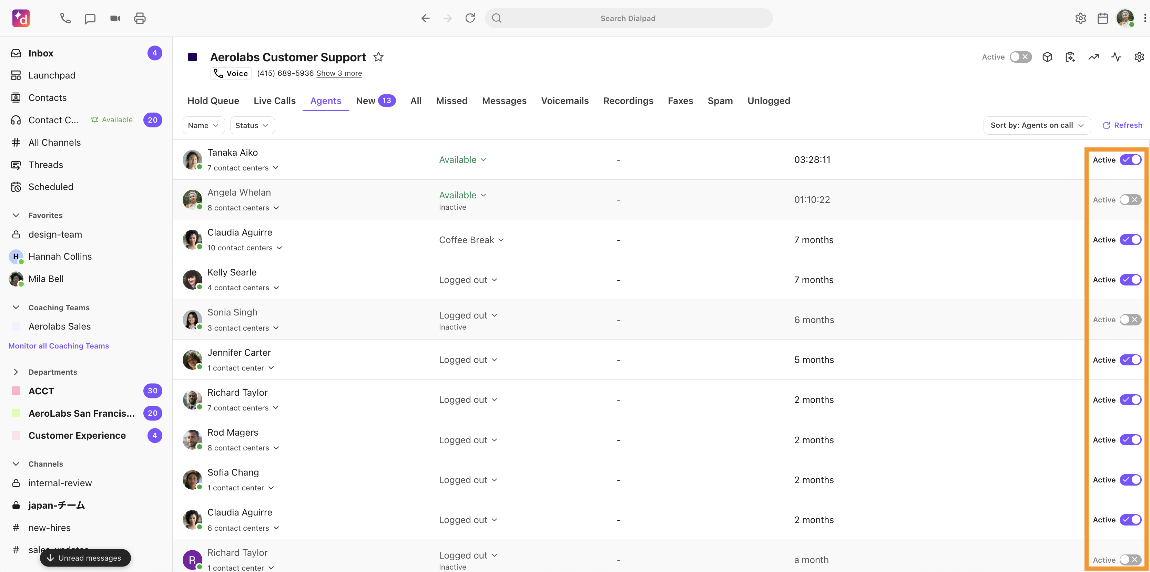Viewport: 1150px width, 572px height.
Task: Open Sort by Agents on call dropdown
Action: pyautogui.click(x=1037, y=125)
